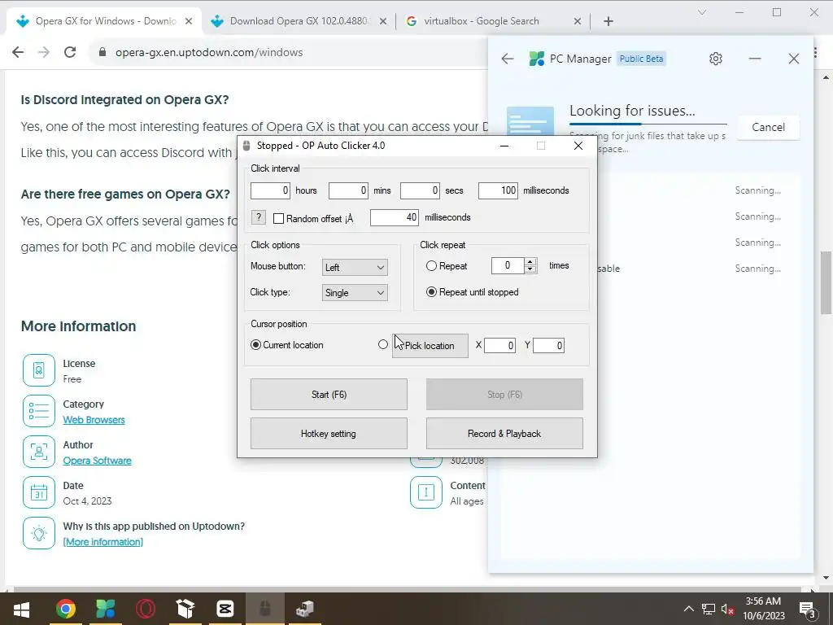Edit the Y coordinate field
Screen dimensions: 833x625
(549, 345)
